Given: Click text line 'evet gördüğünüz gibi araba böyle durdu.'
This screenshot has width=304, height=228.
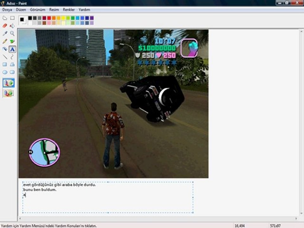Looking at the screenshot, I should (x=60, y=185).
